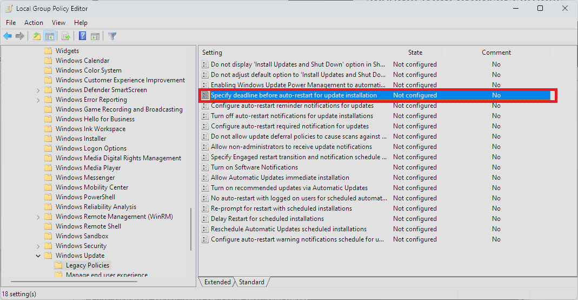Screen dimensions: 578x300
Task: Select Windows Logon Options tree item
Action: (x=91, y=148)
